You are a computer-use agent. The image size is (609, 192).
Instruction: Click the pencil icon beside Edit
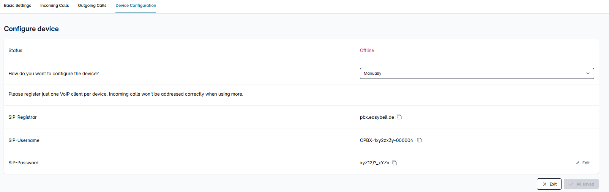pyautogui.click(x=578, y=163)
